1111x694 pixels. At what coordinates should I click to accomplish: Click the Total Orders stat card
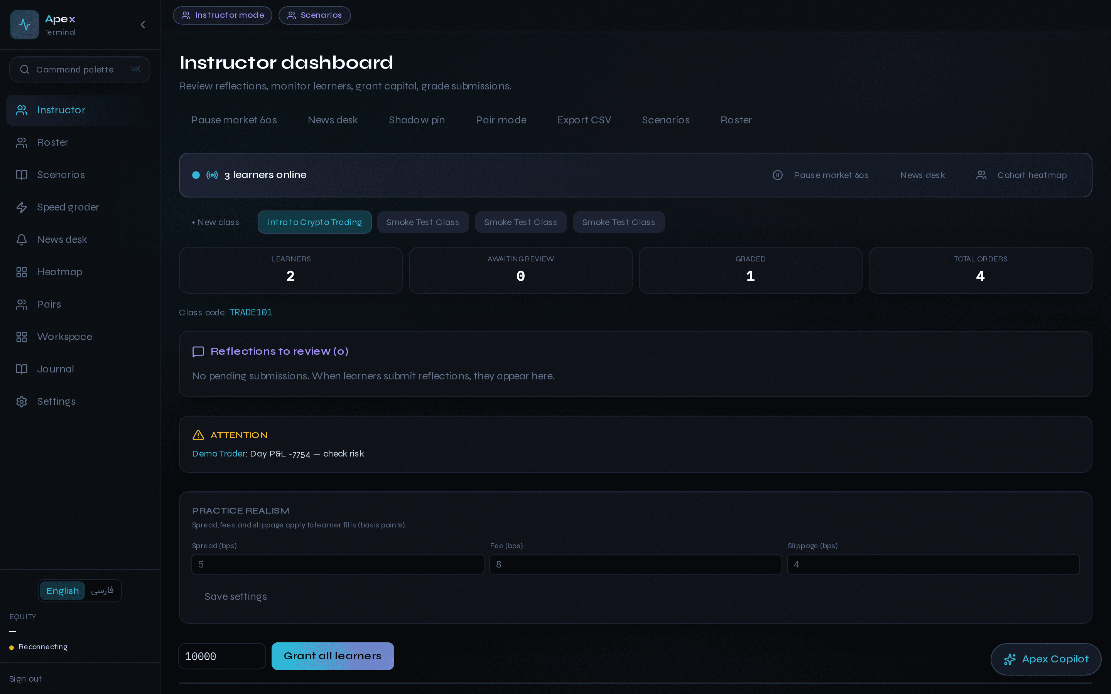click(x=980, y=270)
